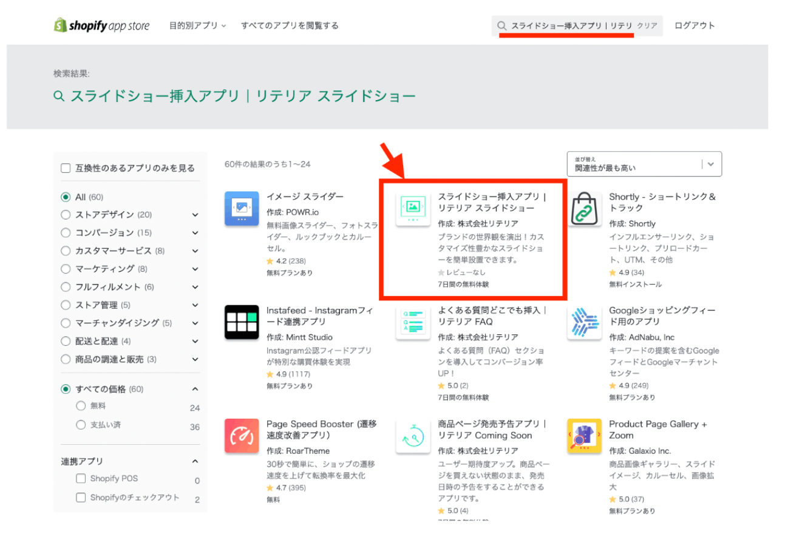Expand the マーケティング category chevron
The width and height of the screenshot is (805, 554).
pyautogui.click(x=195, y=269)
